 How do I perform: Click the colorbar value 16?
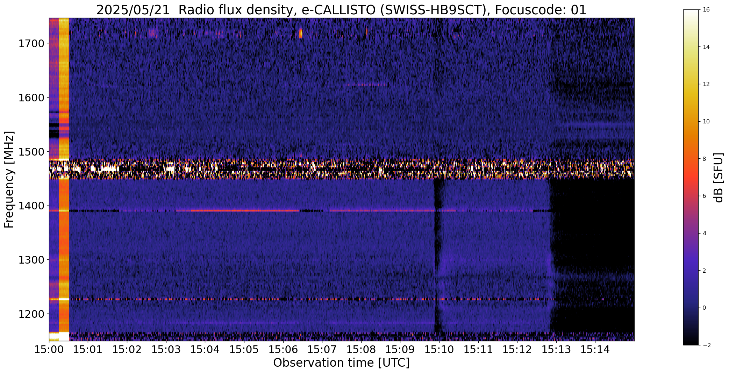pyautogui.click(x=706, y=10)
